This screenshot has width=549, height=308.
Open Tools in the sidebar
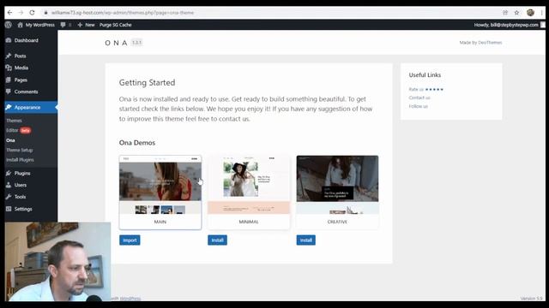20,197
